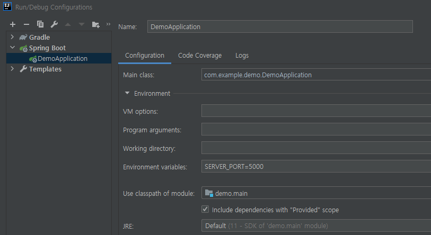Click the IntelliJ logo in title bar
Screen dimensions: 431x235
7,7
